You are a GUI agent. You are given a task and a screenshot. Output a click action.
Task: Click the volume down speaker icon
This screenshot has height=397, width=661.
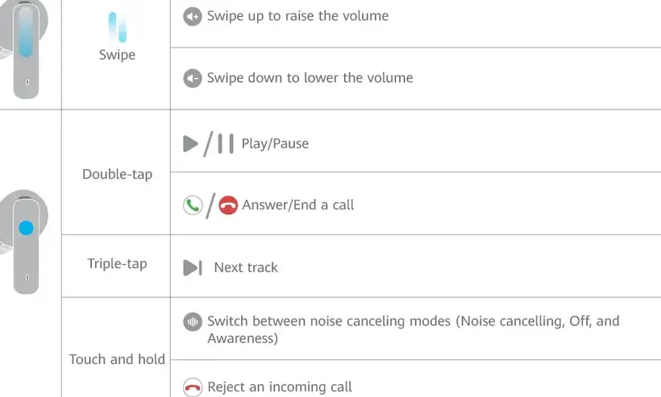coord(192,78)
